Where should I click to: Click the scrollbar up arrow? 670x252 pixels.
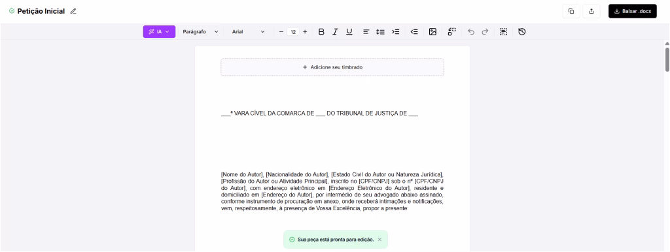point(667,43)
